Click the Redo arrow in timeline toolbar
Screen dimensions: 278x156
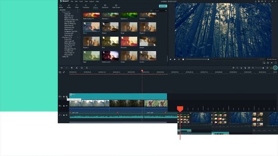[66, 68]
